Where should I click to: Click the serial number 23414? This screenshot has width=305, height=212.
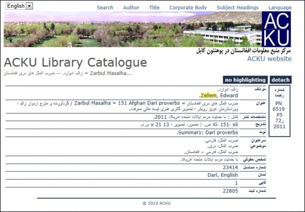pyautogui.click(x=230, y=167)
